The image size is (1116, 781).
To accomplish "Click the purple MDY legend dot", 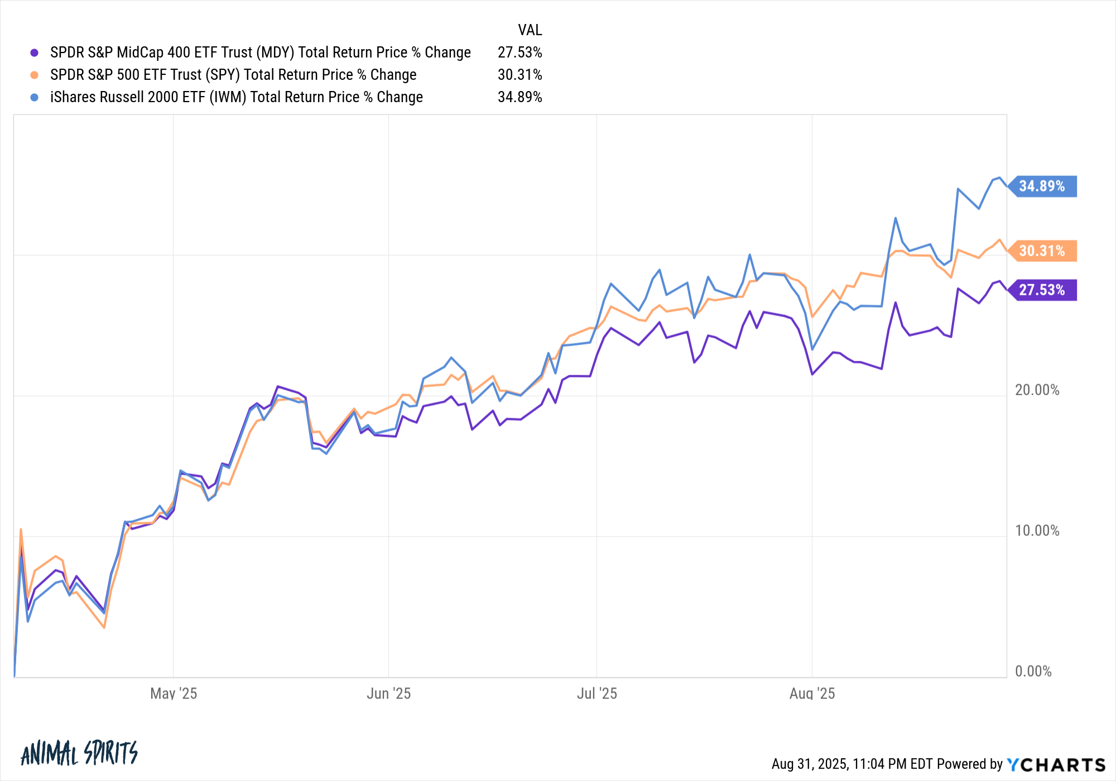I will 35,52.
